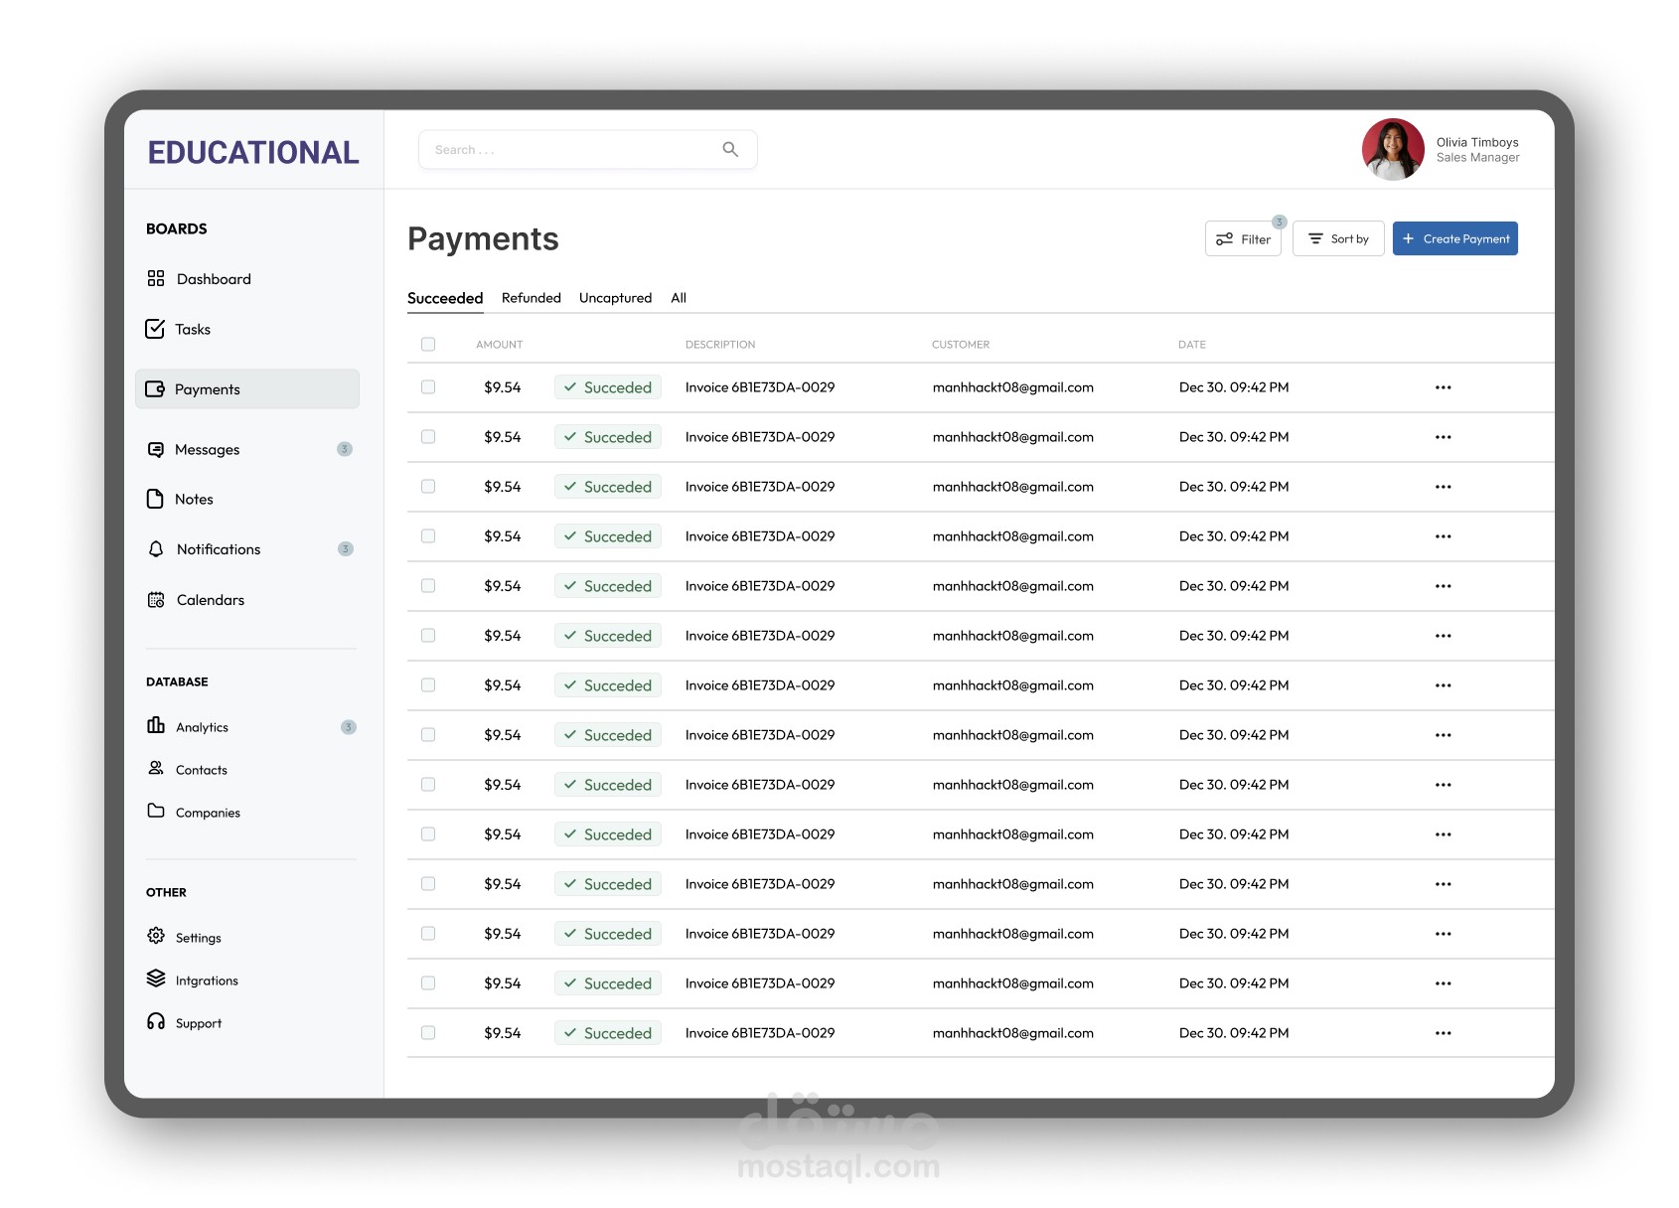The width and height of the screenshot is (1679, 1208).
Task: Check the tenth payment row checkbox
Action: coord(428,833)
